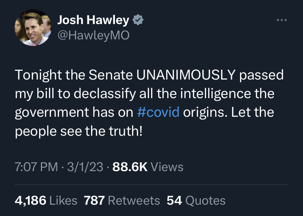This screenshot has width=303, height=216.
Task: Click the word UNANIMOUSLY in the tweet
Action: click(185, 75)
